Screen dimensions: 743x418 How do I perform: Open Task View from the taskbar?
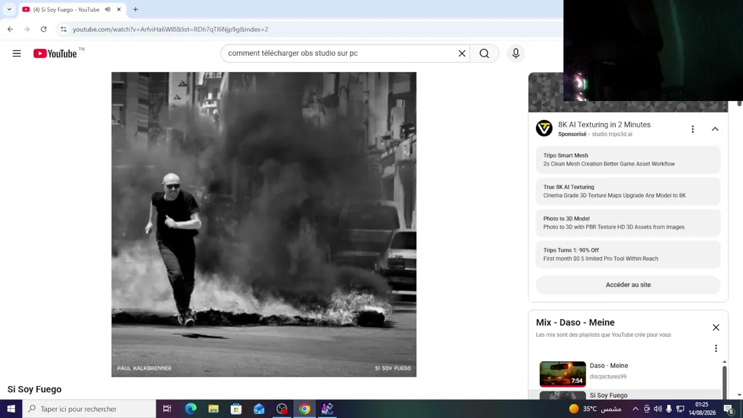(167, 409)
